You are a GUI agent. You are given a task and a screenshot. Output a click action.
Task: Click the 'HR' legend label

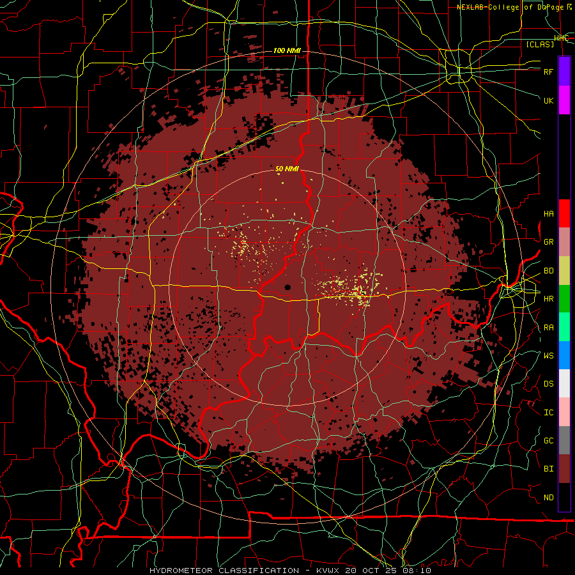tap(548, 299)
